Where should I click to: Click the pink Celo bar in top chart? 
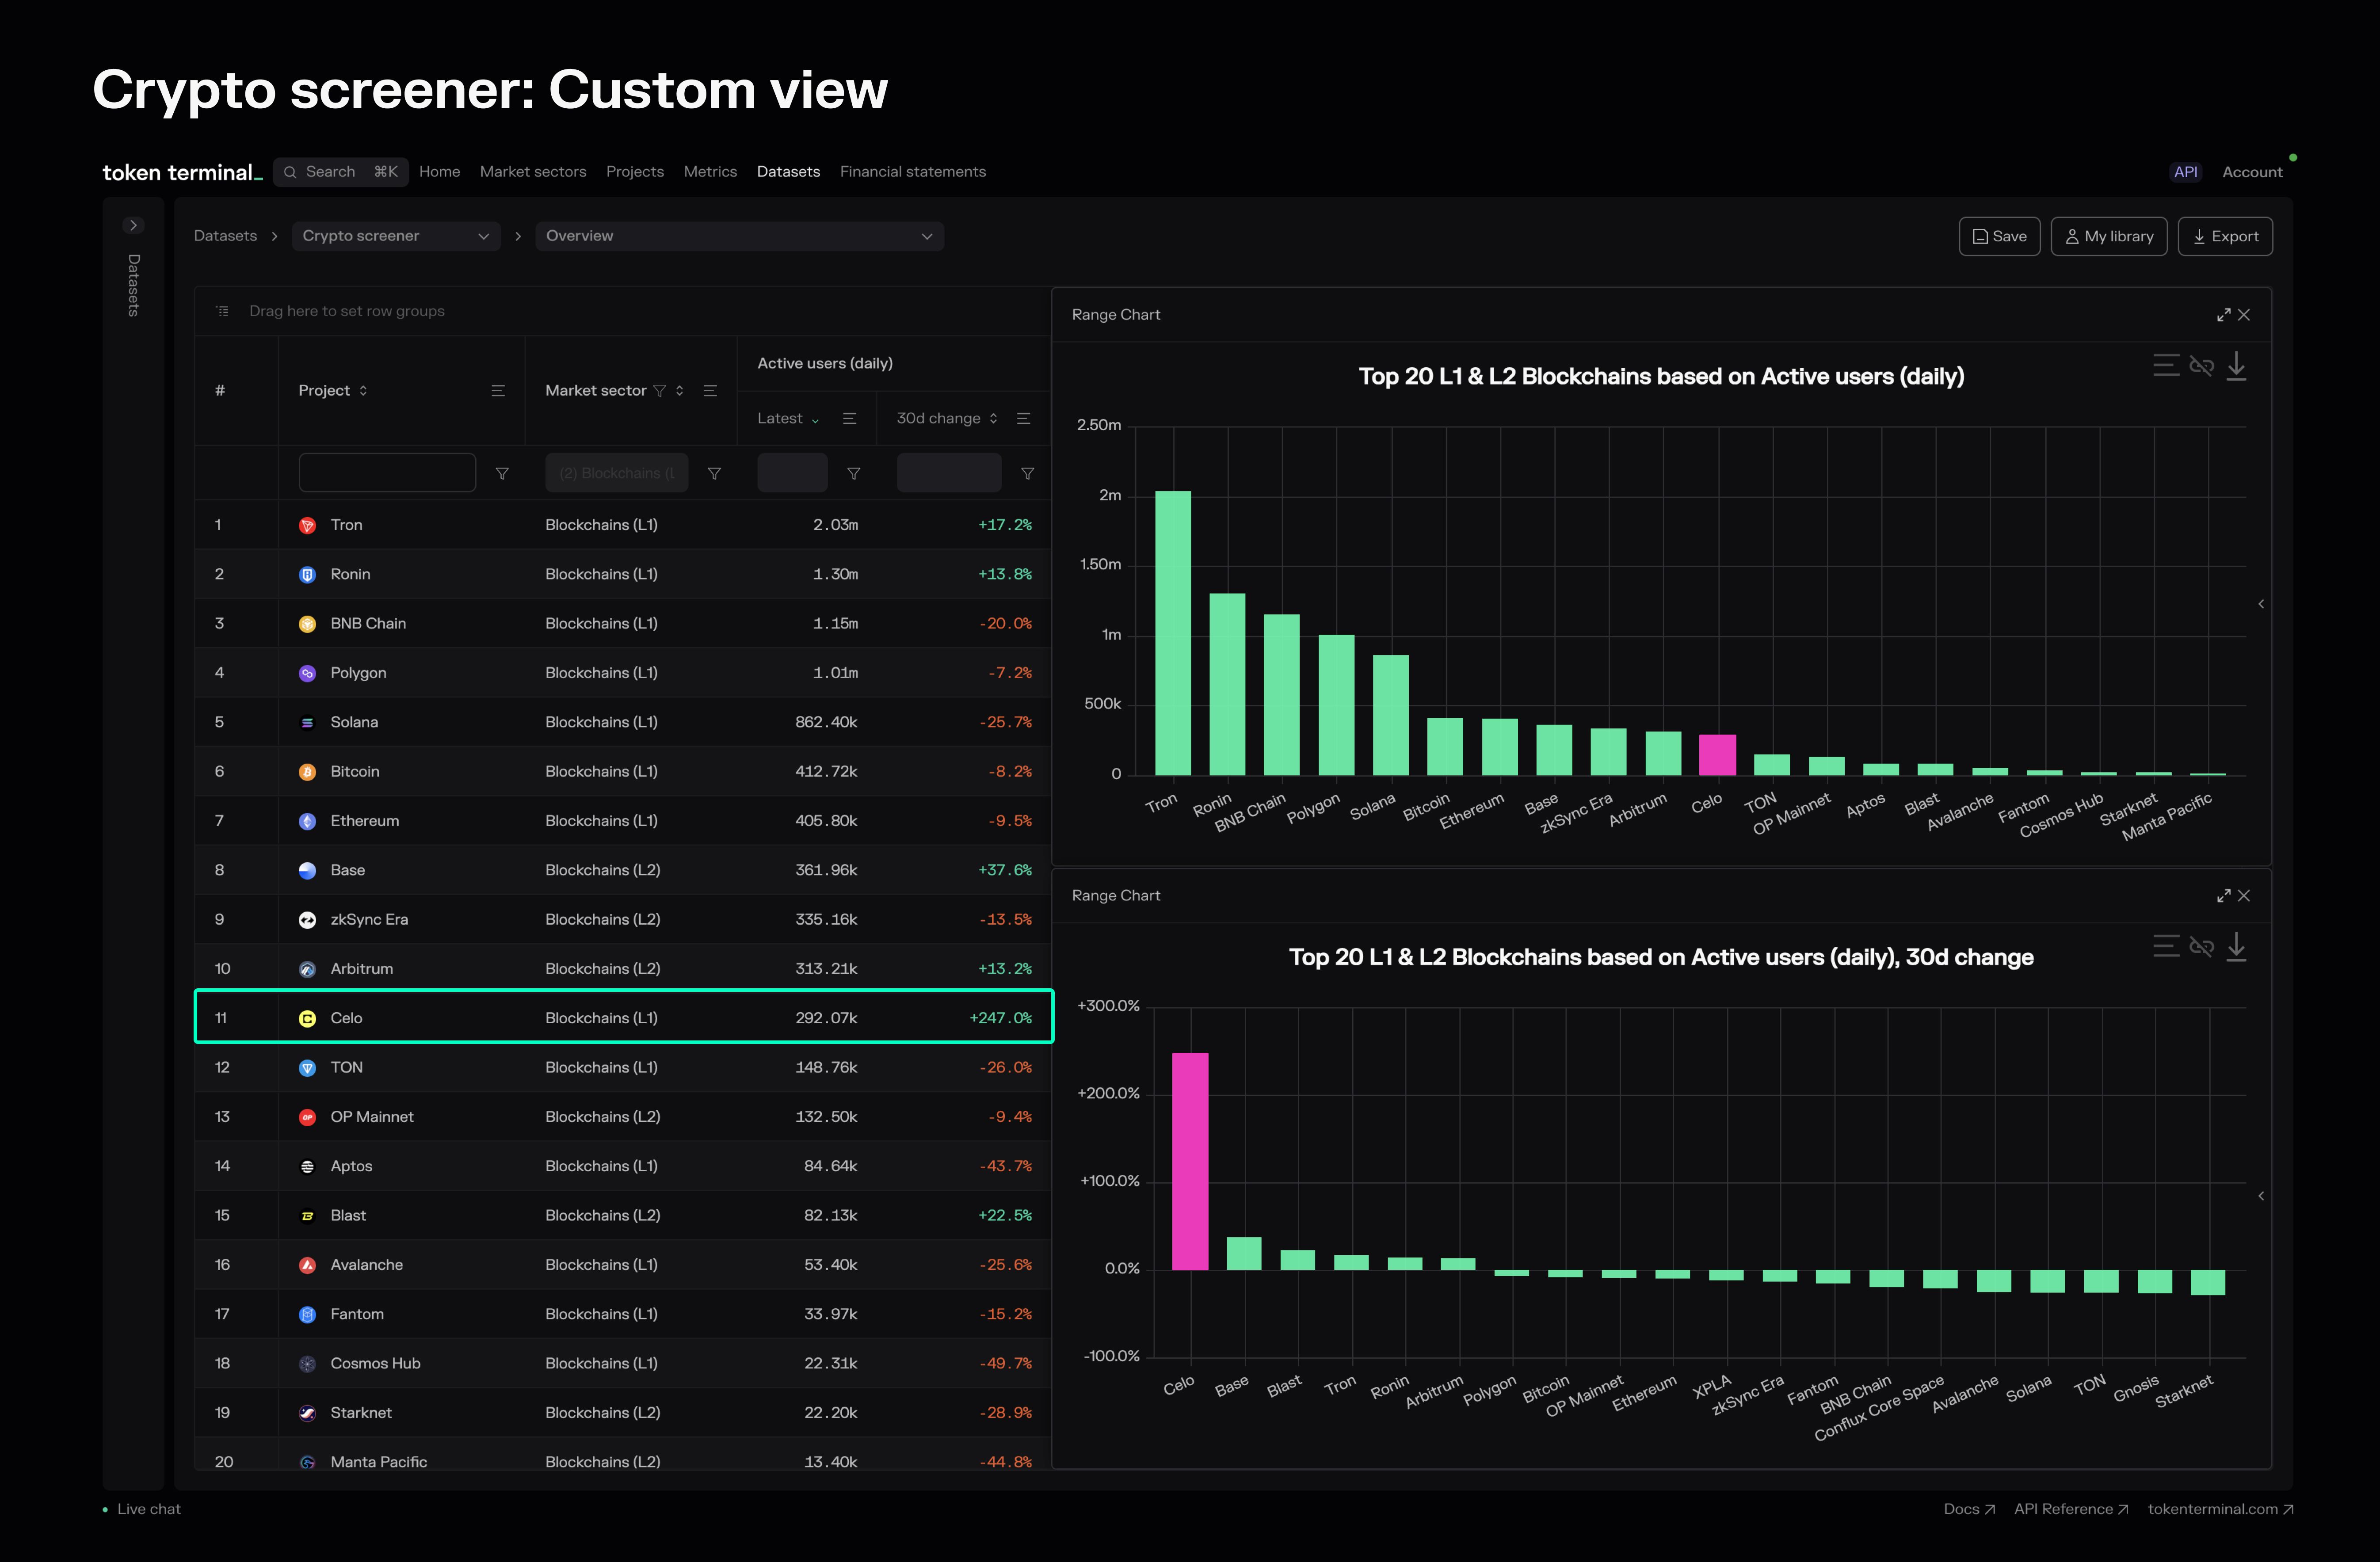pyautogui.click(x=1717, y=755)
